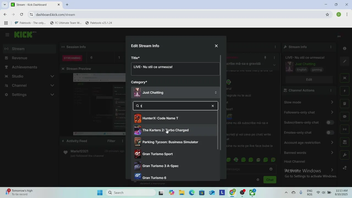Click the category list scrollbar
Viewport: 352px width, 198px height.
(x=218, y=130)
